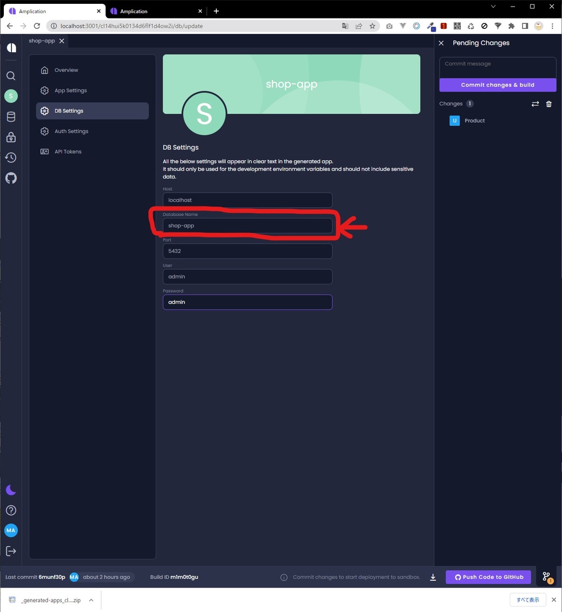Click the logout icon

click(x=11, y=551)
